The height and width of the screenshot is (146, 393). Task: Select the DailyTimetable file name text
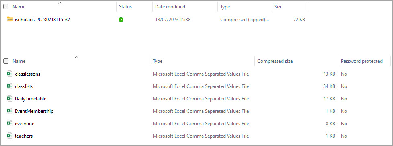click(x=31, y=98)
